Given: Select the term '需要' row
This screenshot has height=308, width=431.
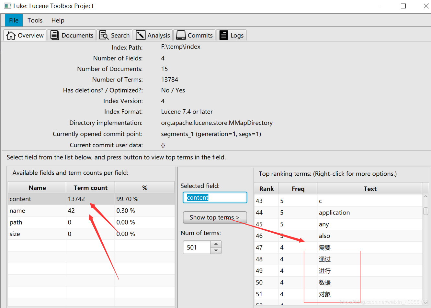Looking at the screenshot, I should pos(338,247).
